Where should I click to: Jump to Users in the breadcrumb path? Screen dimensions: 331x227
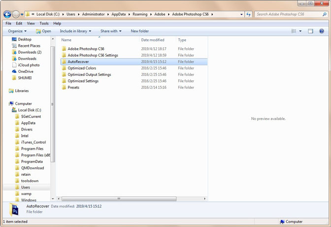click(x=71, y=14)
